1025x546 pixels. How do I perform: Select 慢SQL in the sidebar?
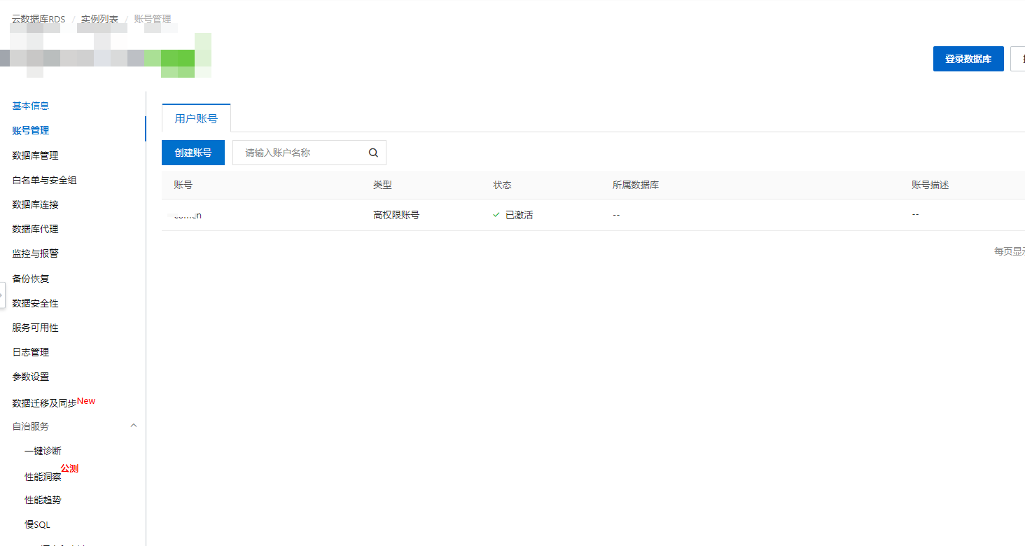click(x=37, y=524)
